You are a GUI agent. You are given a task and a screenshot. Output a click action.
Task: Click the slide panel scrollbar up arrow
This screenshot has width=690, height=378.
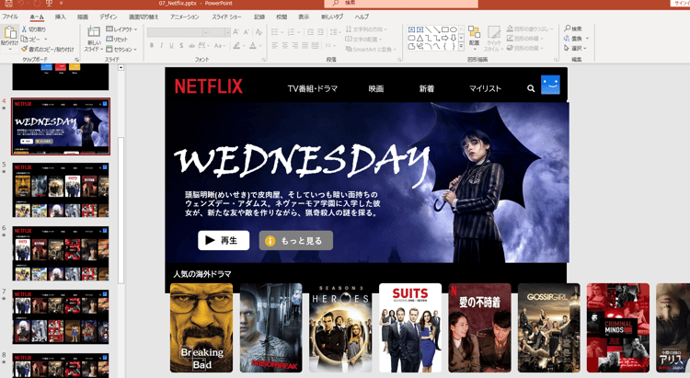(121, 68)
